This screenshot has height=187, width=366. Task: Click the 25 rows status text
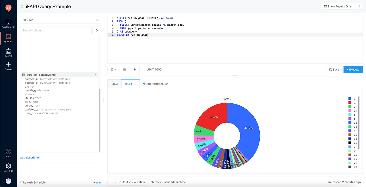(x=155, y=182)
